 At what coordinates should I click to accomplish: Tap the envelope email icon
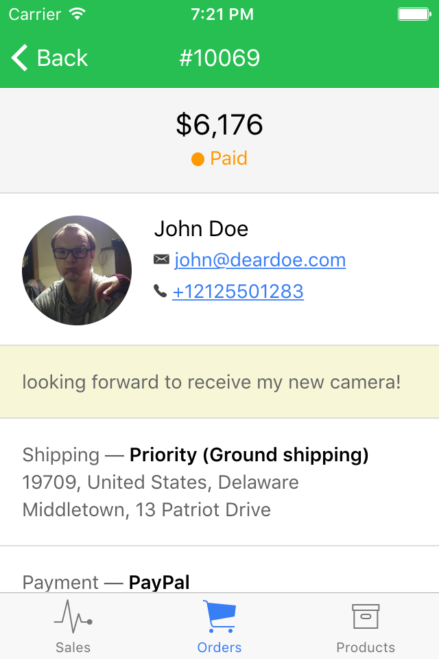point(161,259)
